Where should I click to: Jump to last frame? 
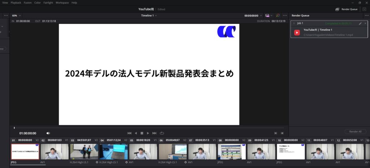[x=154, y=133]
